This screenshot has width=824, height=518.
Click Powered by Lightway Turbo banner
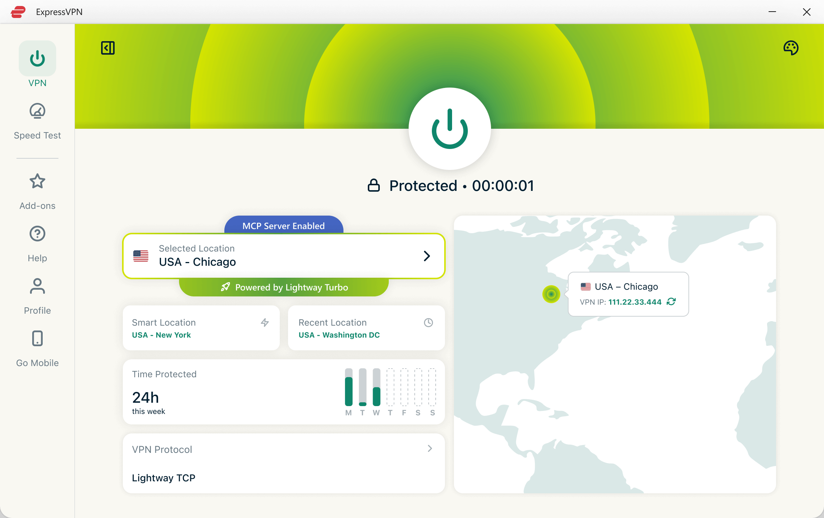click(x=284, y=287)
